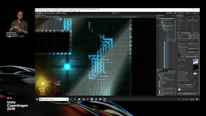Click the Project create plus icon
Viewport: 206px width, 116px height.
pos(157,71)
